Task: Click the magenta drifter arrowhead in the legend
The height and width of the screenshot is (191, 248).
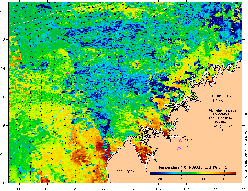Action: (179, 148)
